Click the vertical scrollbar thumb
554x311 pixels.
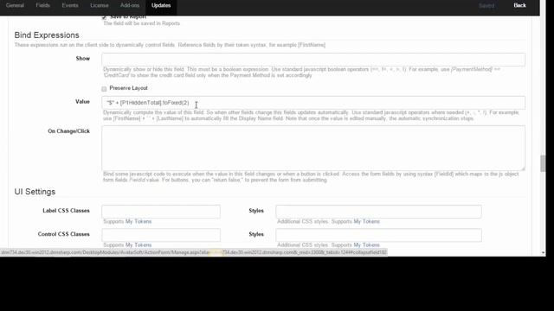[543, 163]
